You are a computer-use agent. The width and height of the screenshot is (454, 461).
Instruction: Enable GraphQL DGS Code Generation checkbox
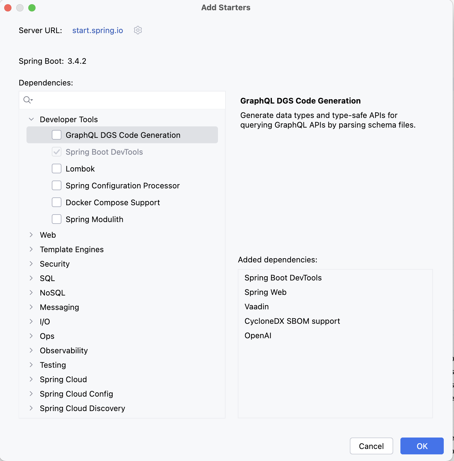click(57, 135)
